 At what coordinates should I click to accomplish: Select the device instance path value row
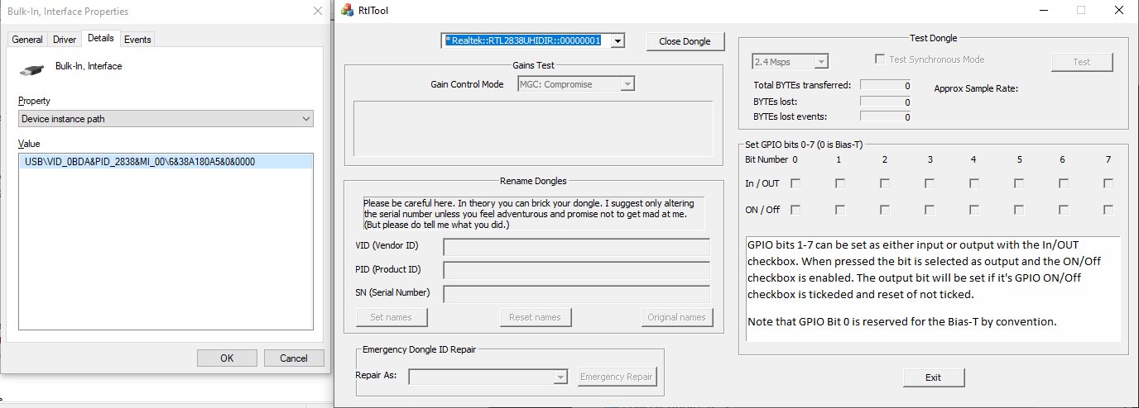point(166,162)
